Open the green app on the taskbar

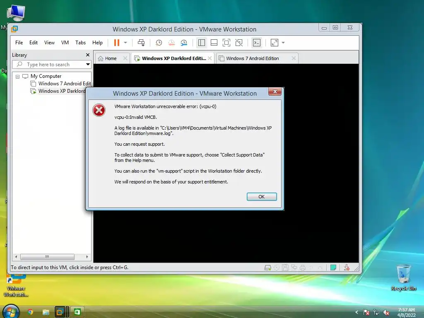77,312
